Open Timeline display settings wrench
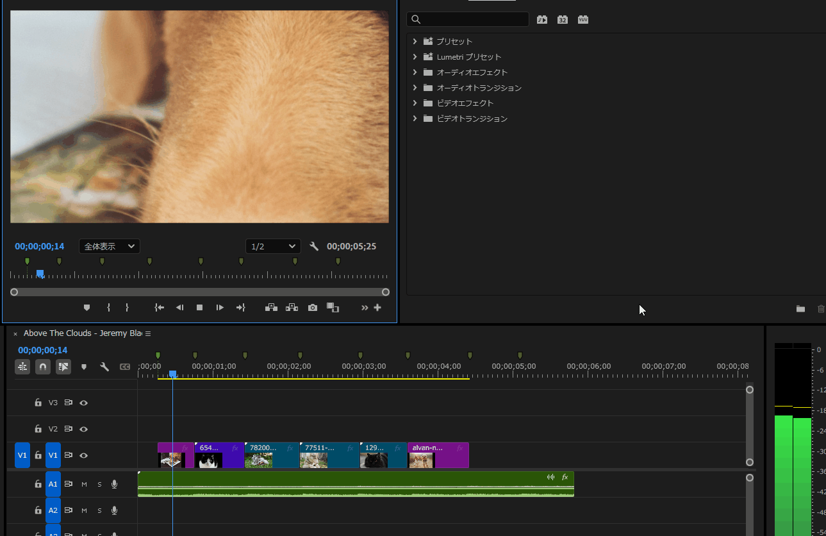The image size is (826, 536). pos(104,367)
